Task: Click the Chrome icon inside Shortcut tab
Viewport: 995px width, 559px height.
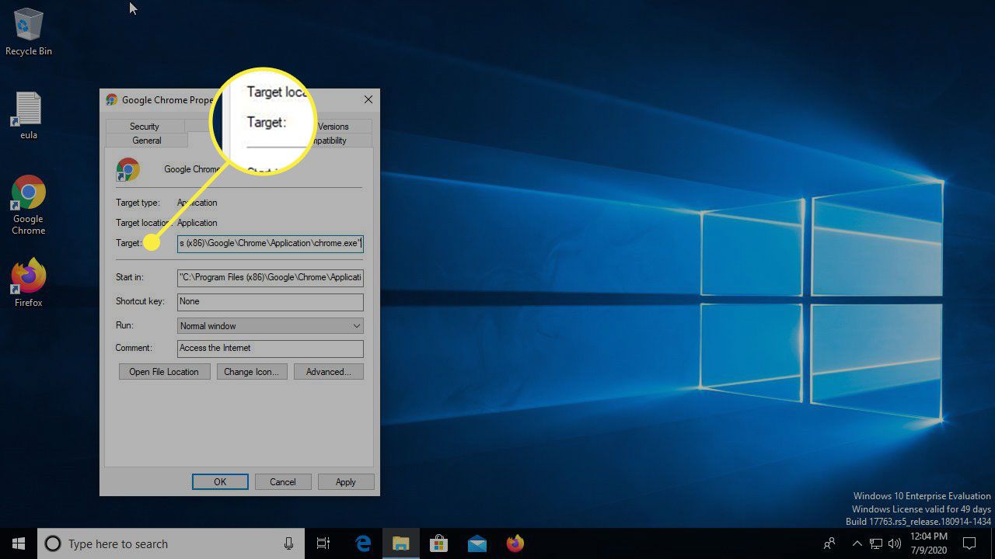Action: (x=127, y=169)
